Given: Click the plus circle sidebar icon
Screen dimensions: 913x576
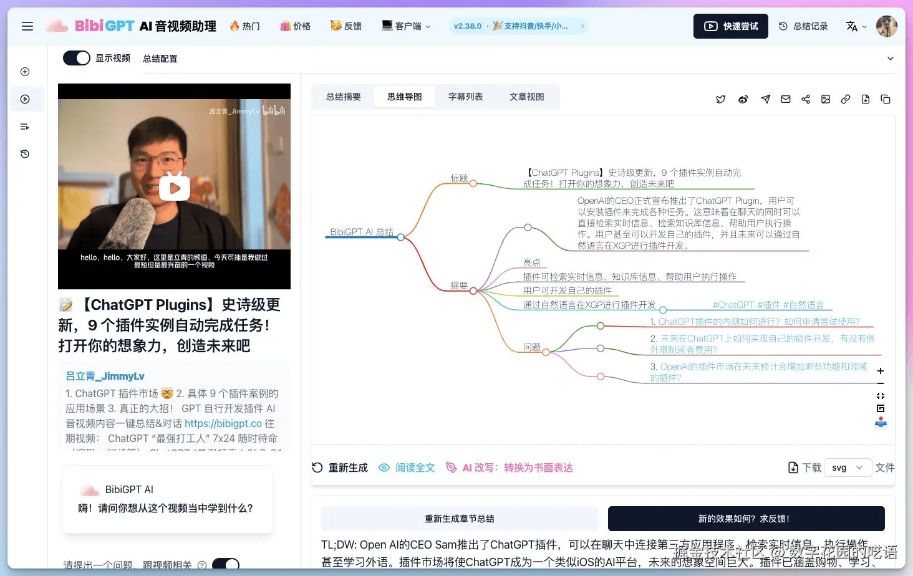Looking at the screenshot, I should pyautogui.click(x=25, y=72).
